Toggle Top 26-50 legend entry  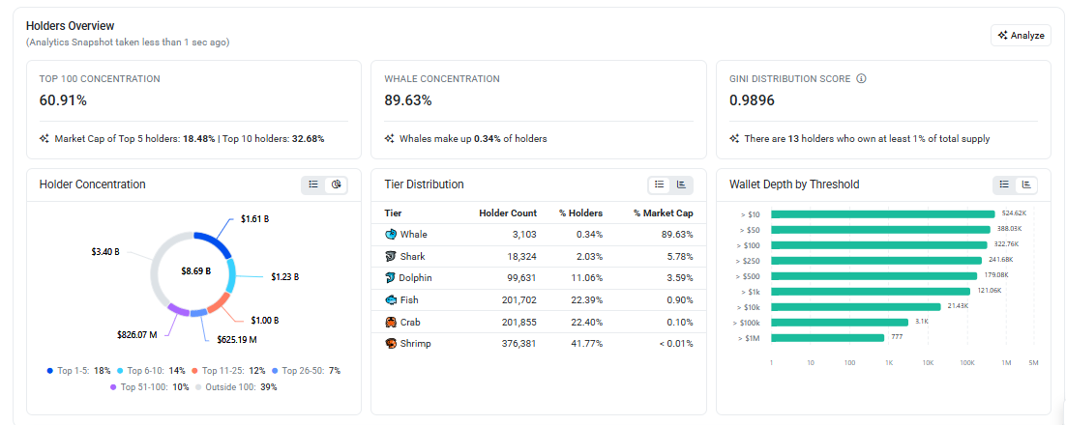click(306, 371)
